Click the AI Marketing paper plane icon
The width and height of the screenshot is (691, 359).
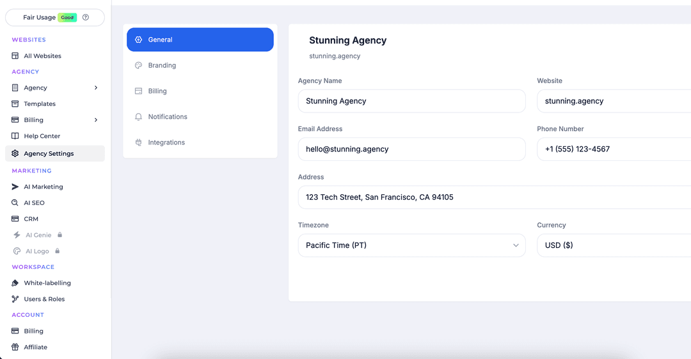(15, 187)
